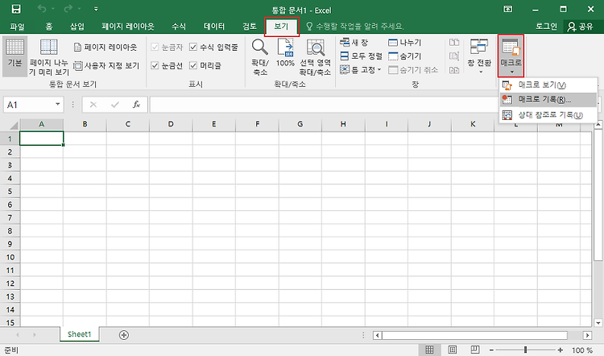Select the 보기 tab

[x=282, y=27]
